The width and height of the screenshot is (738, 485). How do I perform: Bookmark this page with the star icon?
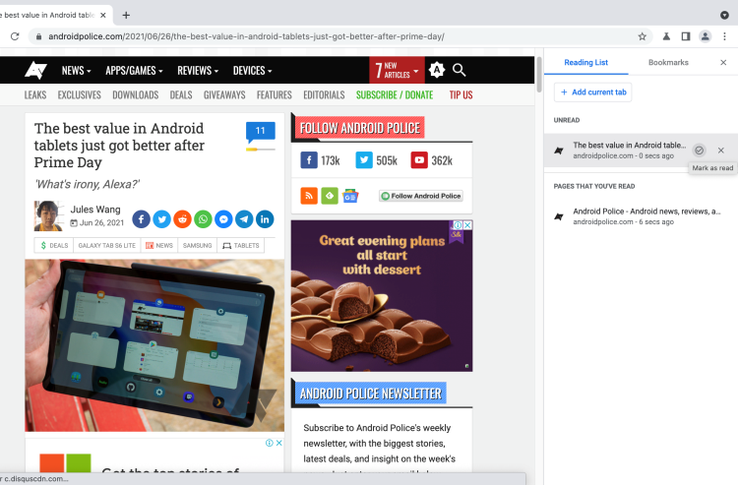pyautogui.click(x=643, y=36)
